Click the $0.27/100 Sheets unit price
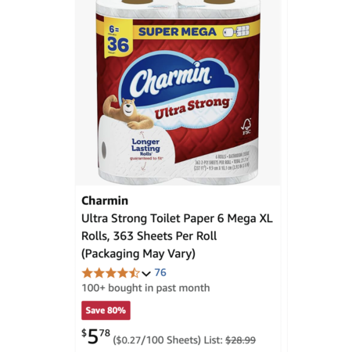The width and height of the screenshot is (352, 352). coord(157,340)
